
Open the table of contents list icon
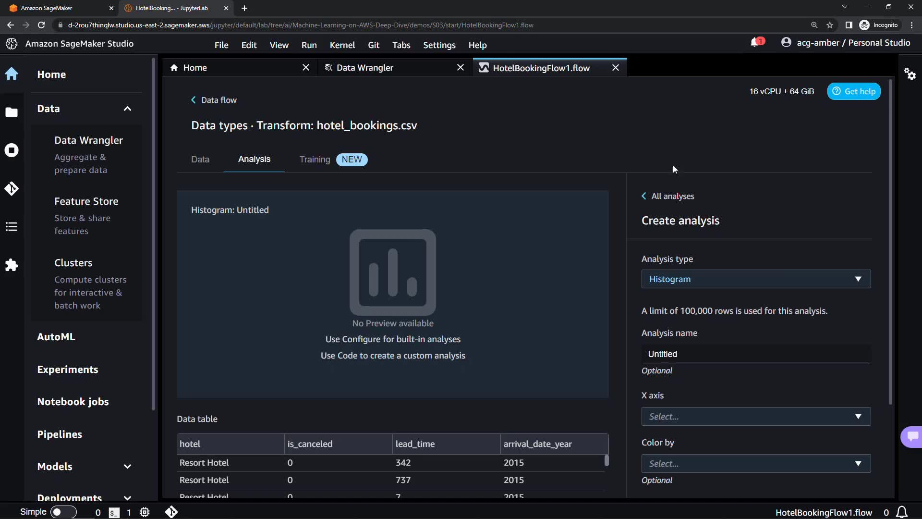(12, 227)
